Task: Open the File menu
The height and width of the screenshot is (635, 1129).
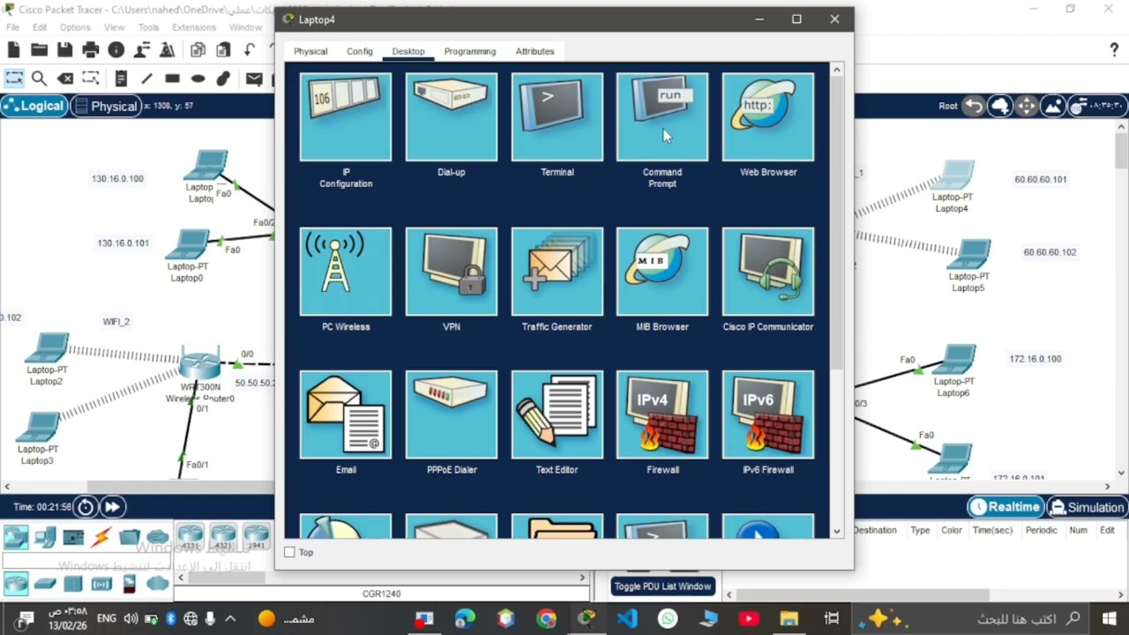Action: click(x=12, y=27)
